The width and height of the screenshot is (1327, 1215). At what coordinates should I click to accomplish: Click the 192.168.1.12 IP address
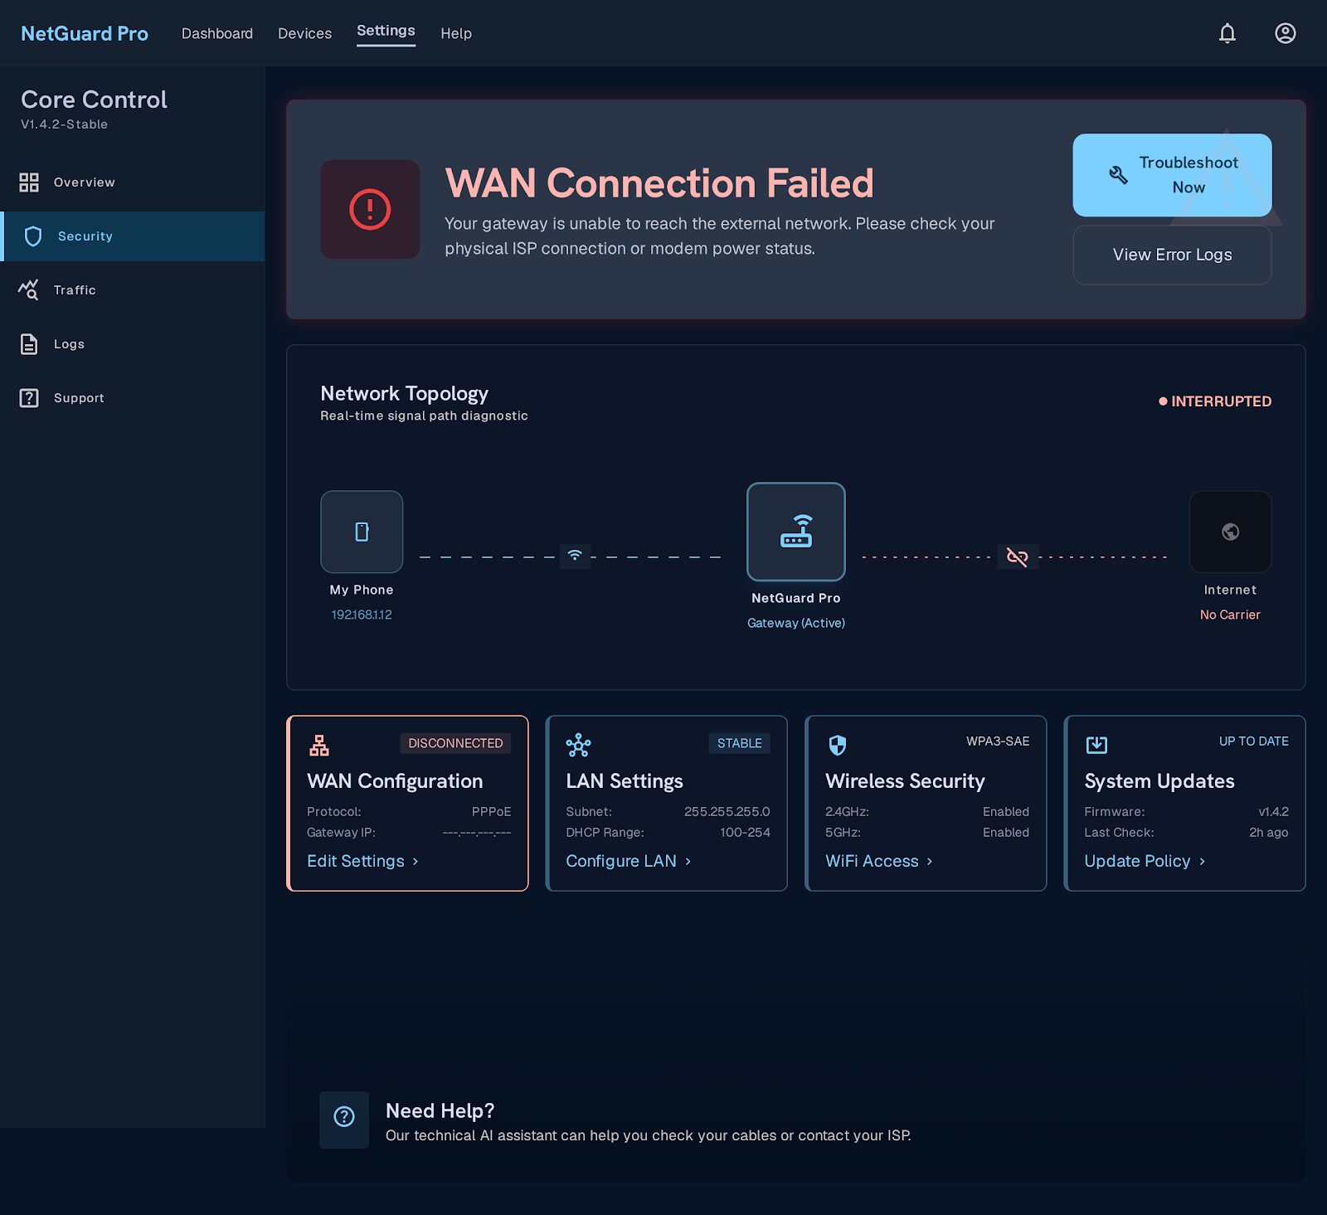(x=362, y=615)
